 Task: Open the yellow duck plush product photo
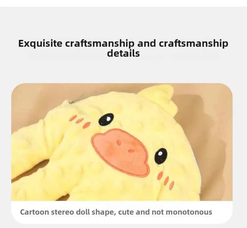(122, 142)
